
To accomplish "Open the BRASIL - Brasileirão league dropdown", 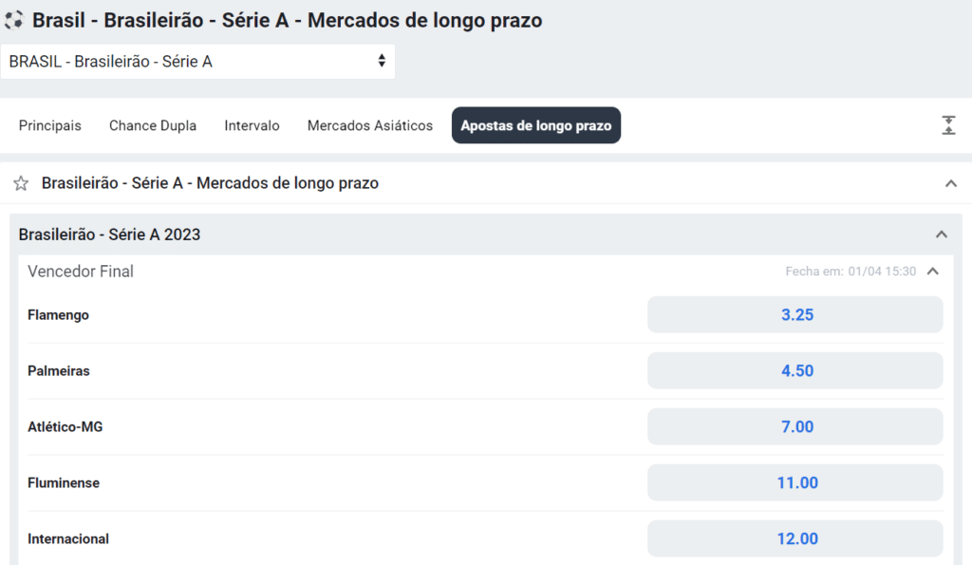I will pos(197,62).
